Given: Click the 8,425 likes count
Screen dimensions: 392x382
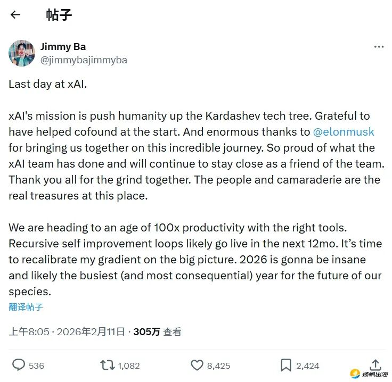Looking at the screenshot, I should (x=218, y=366).
